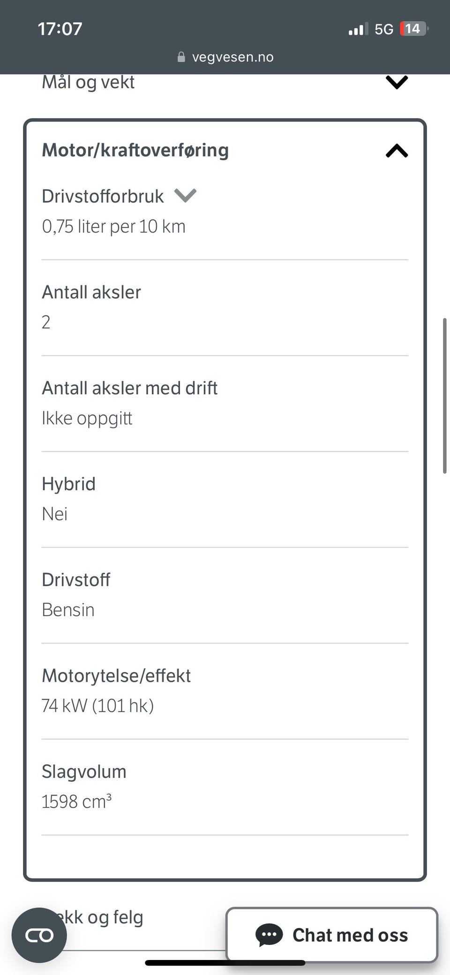Image resolution: width=450 pixels, height=975 pixels.
Task: Tap the 17:07 clock in status bar
Action: click(60, 29)
